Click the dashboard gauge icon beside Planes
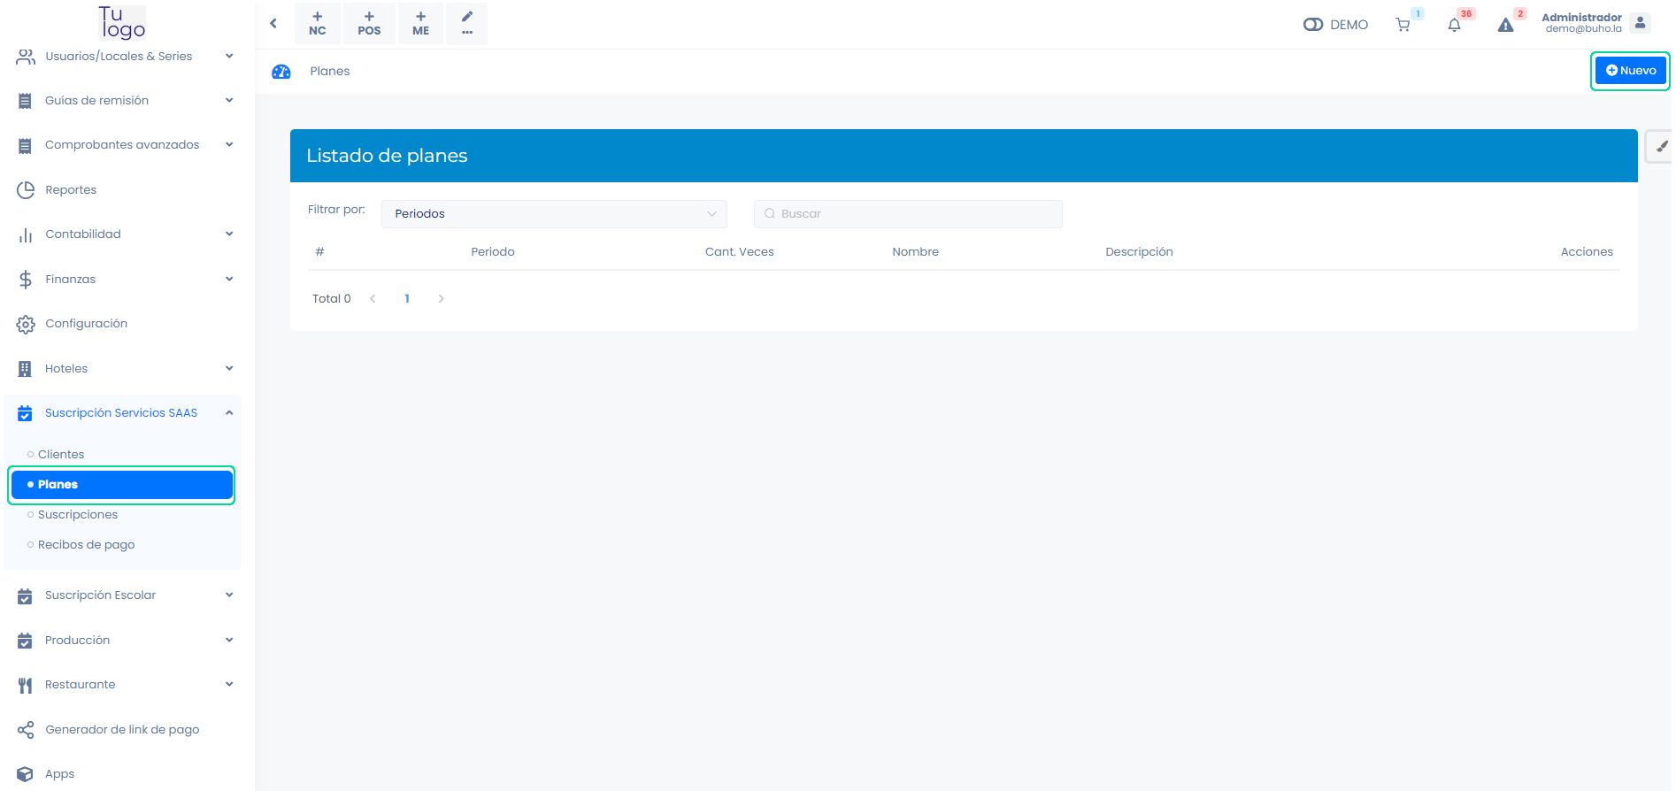The height and width of the screenshot is (791, 1676). [x=281, y=72]
